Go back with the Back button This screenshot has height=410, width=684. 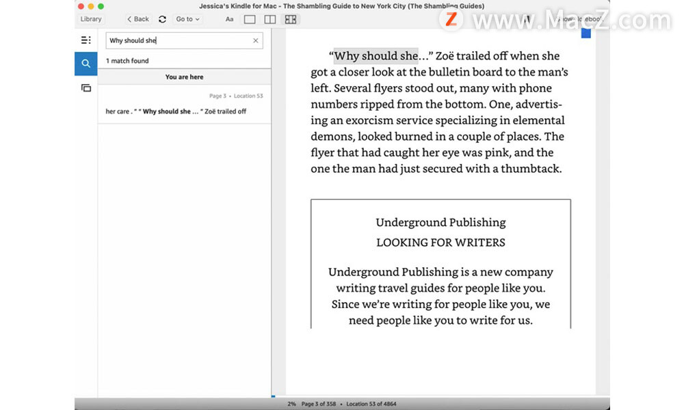coord(138,19)
